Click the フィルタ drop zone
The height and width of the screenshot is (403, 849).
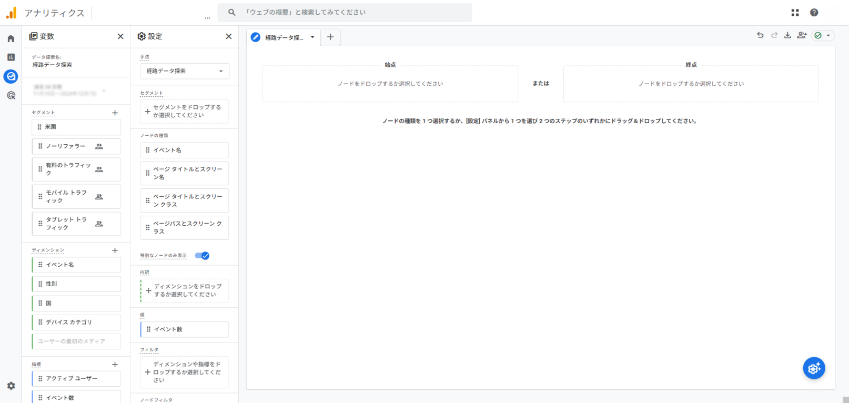(185, 372)
